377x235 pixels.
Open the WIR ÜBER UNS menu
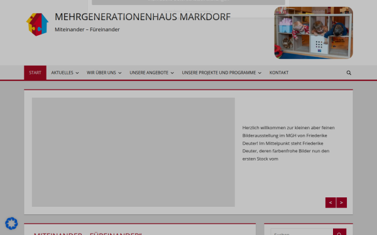(101, 73)
